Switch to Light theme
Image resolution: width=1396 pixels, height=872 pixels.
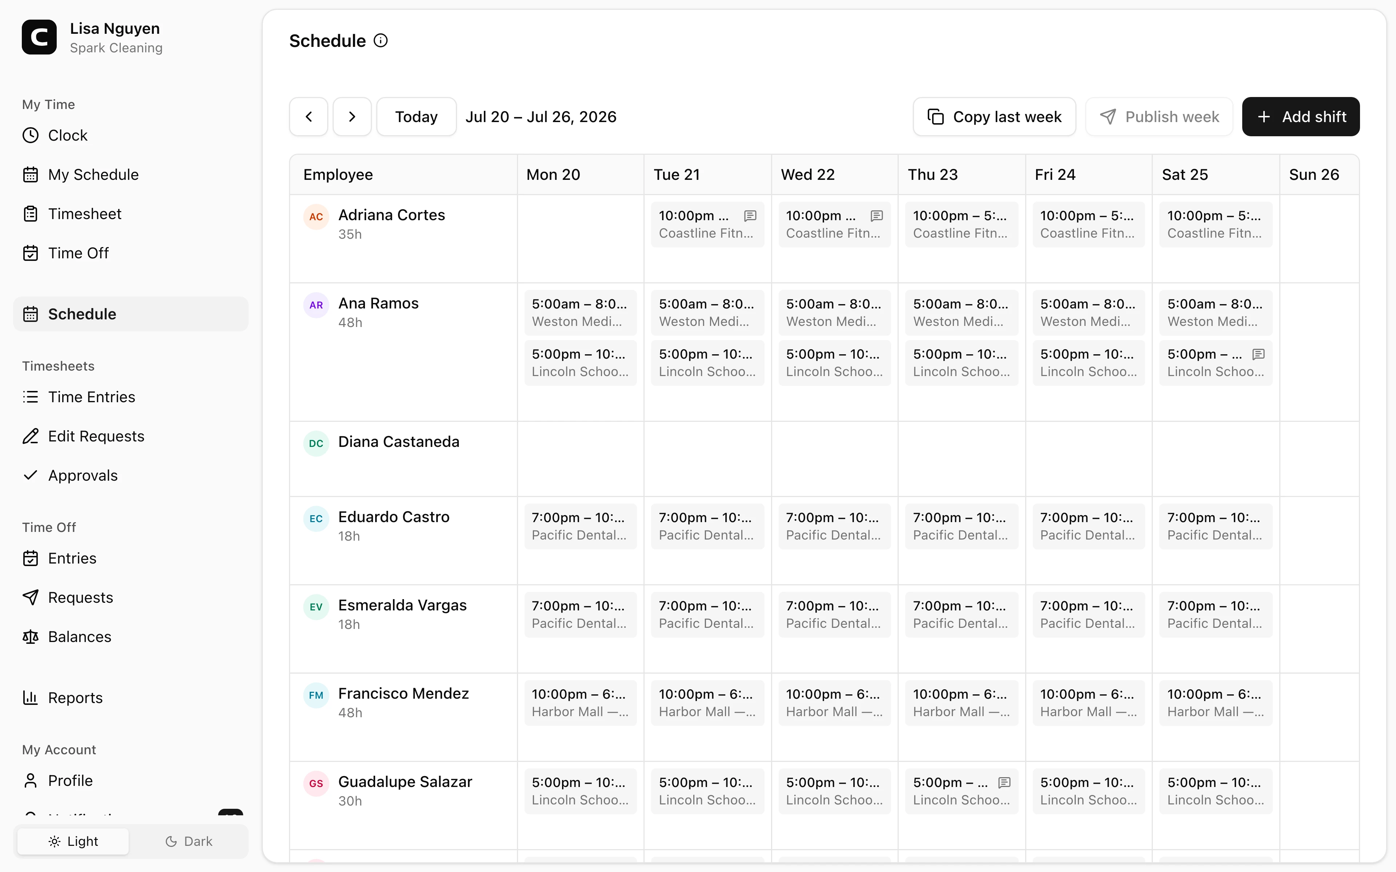(73, 841)
